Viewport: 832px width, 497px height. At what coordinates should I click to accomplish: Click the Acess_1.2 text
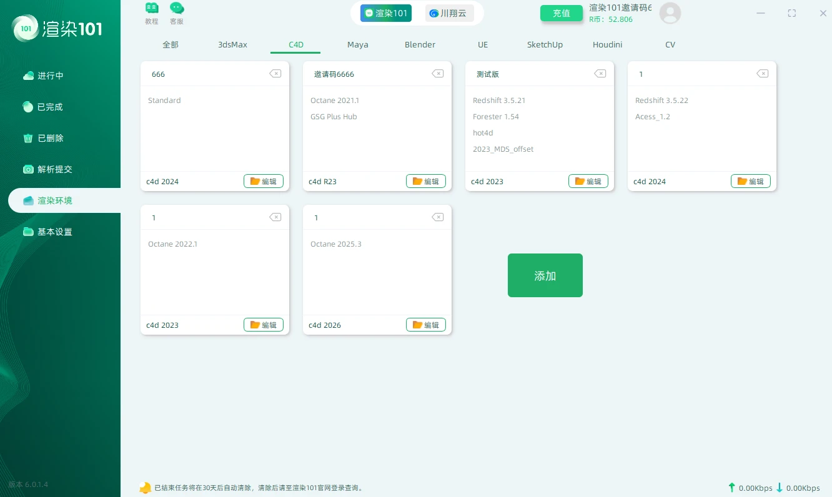(x=653, y=117)
